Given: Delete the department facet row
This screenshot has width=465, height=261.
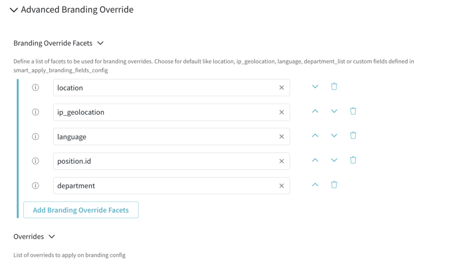Looking at the screenshot, I should click(334, 185).
